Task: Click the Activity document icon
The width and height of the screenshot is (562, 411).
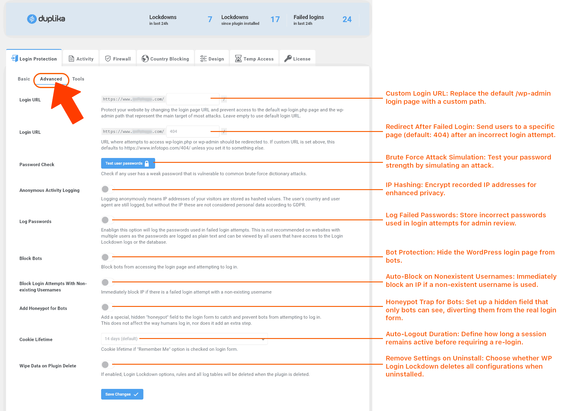Action: [x=71, y=58]
